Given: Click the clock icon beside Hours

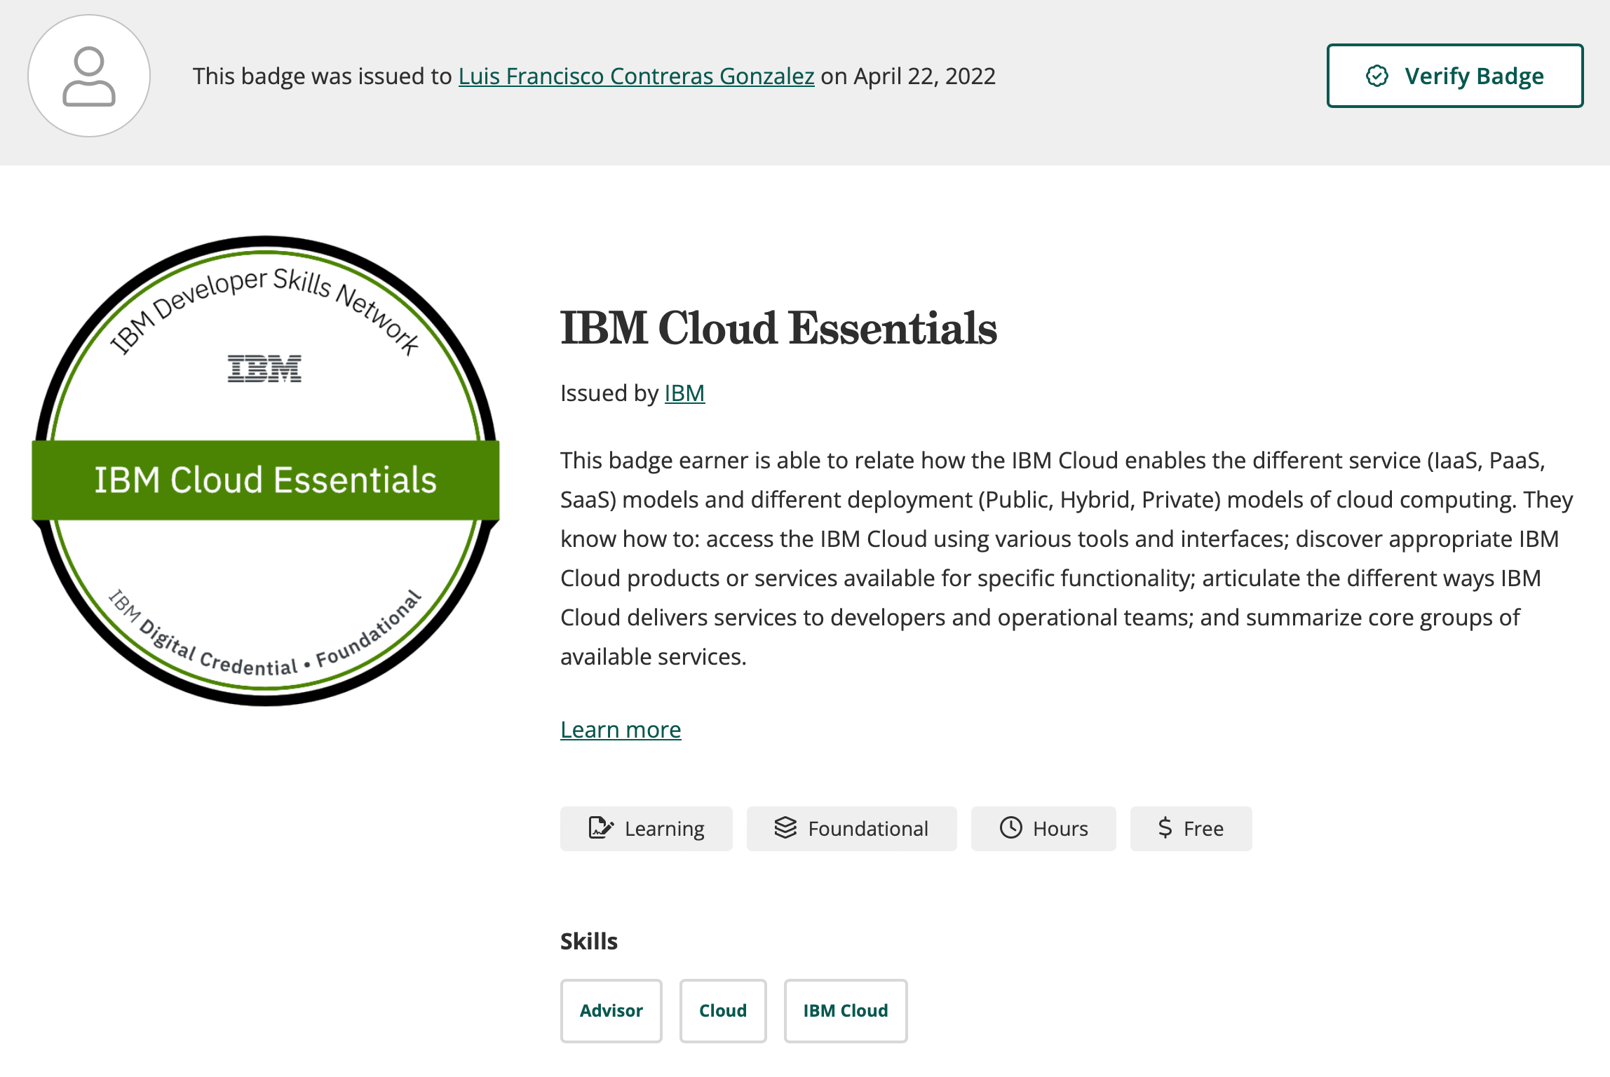Looking at the screenshot, I should pyautogui.click(x=1010, y=828).
